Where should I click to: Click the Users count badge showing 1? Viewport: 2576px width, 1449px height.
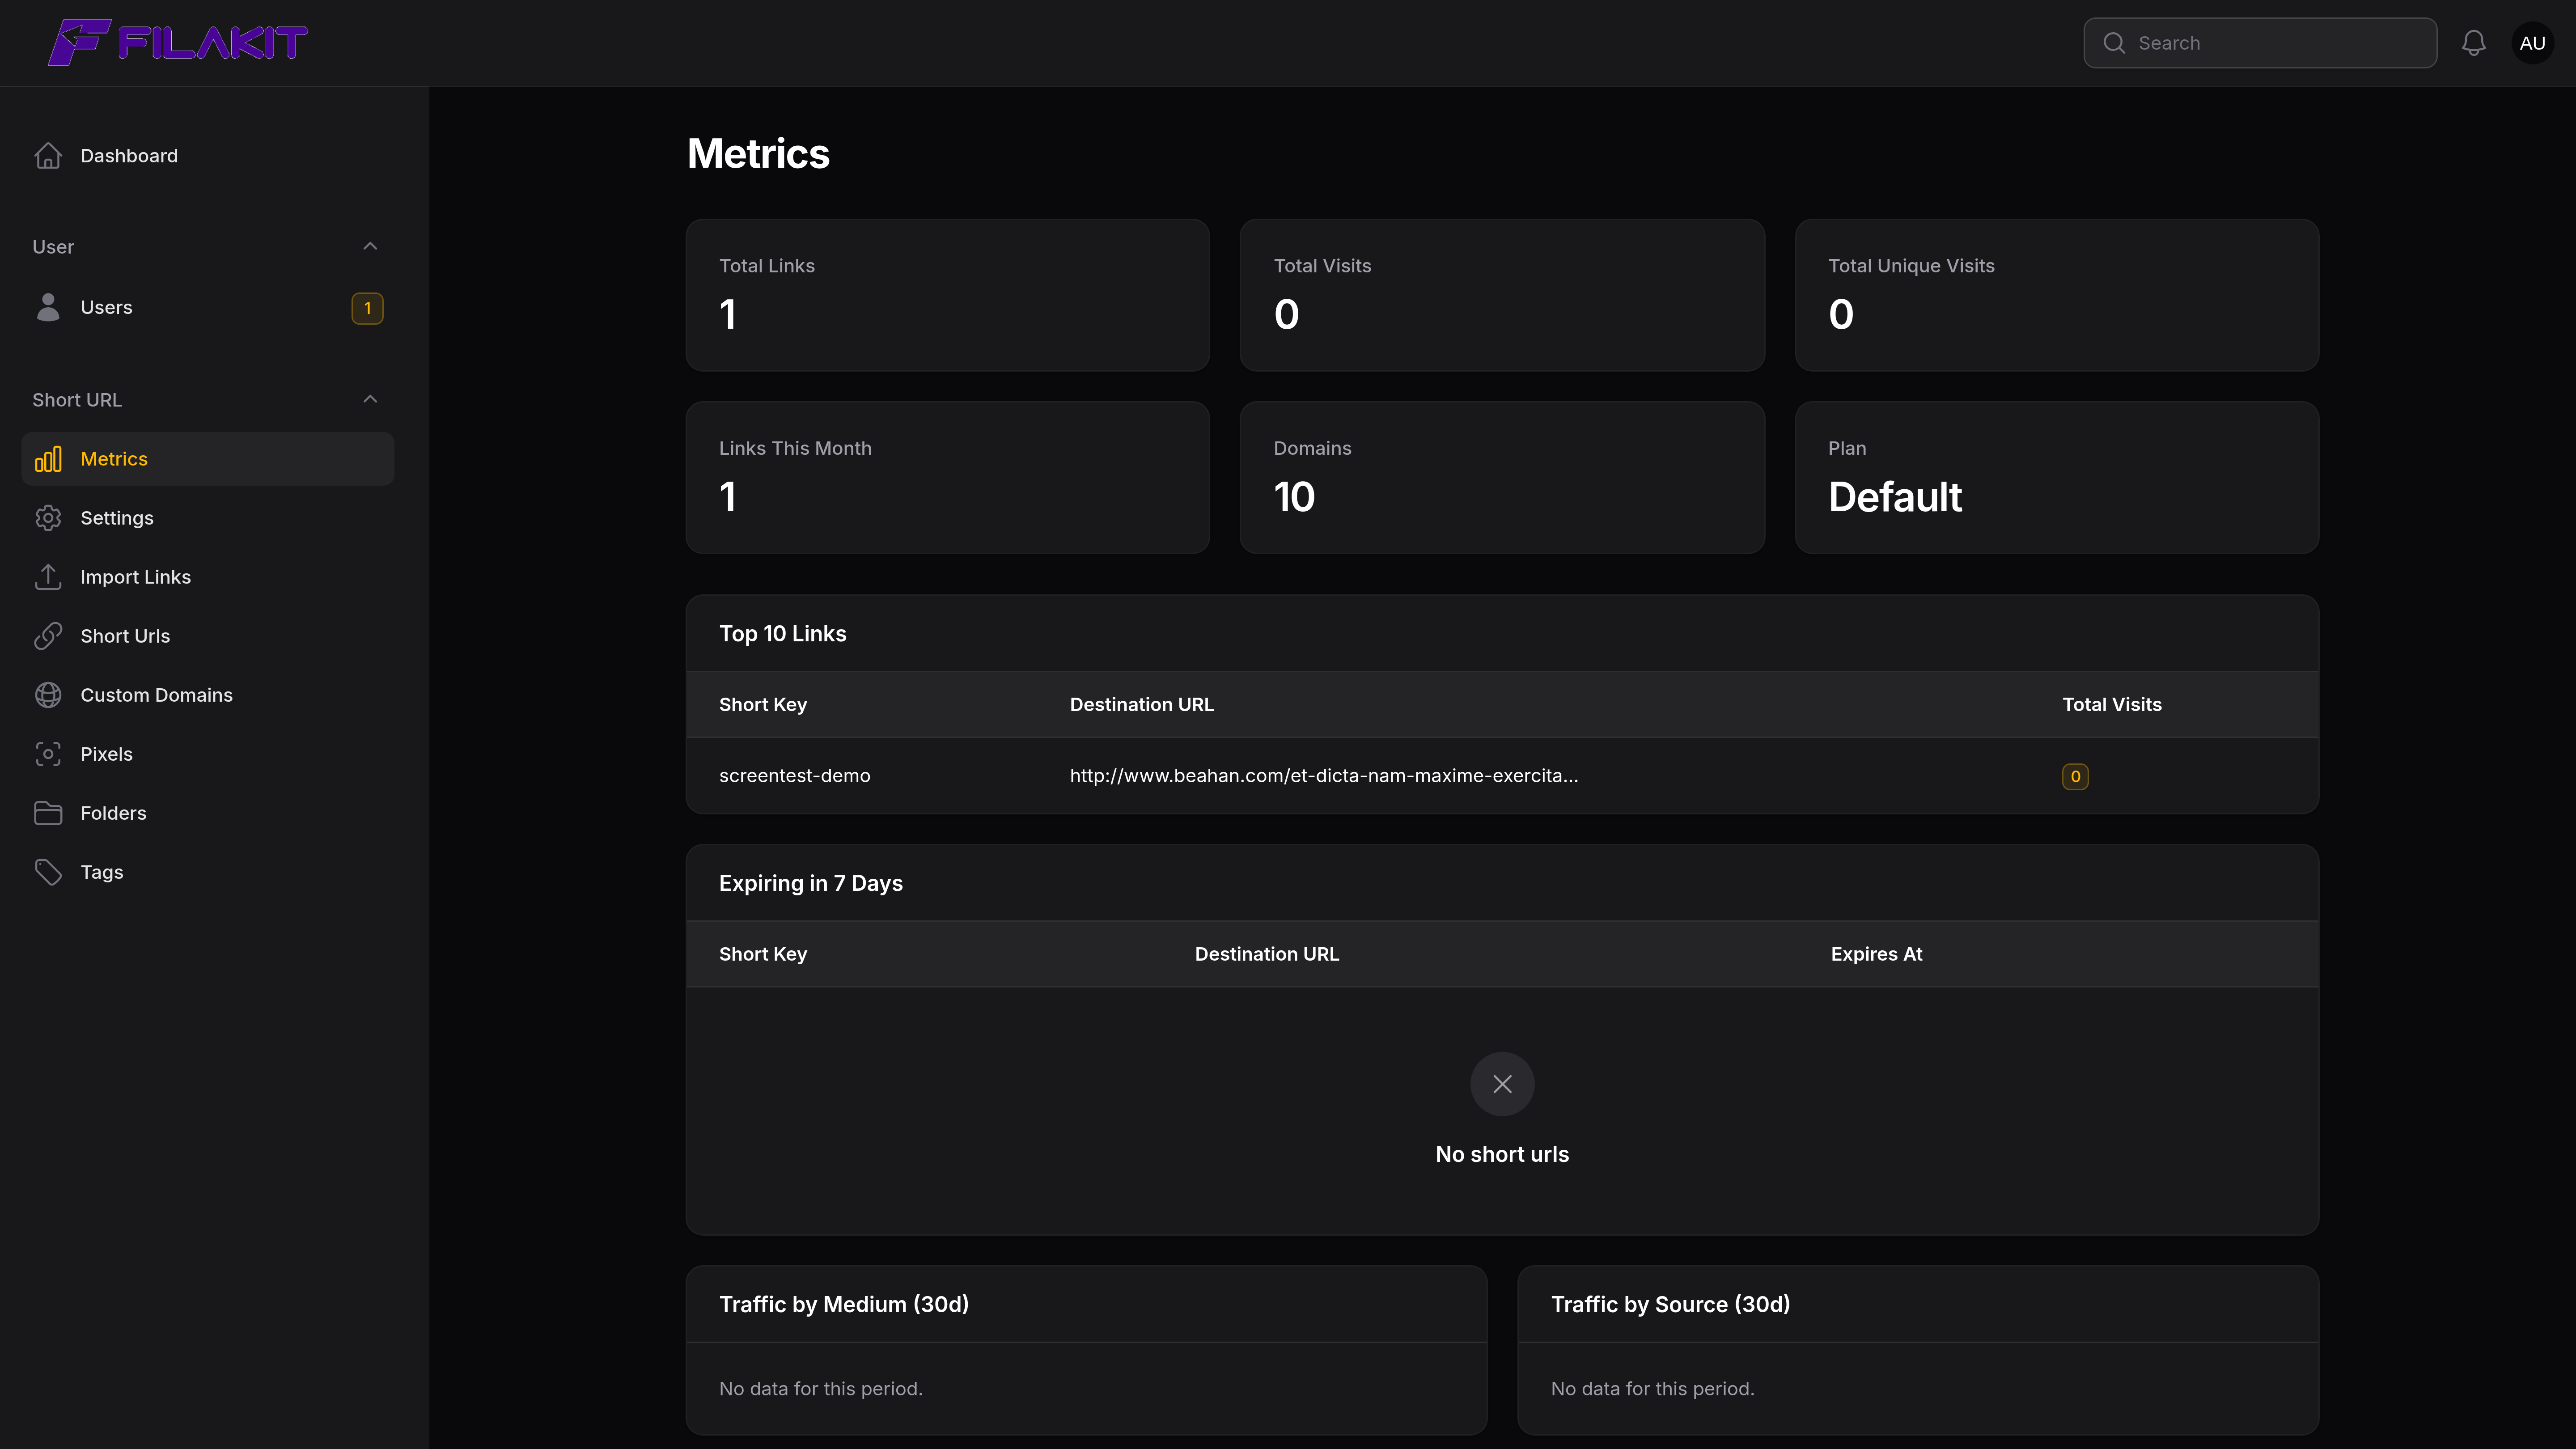click(367, 308)
